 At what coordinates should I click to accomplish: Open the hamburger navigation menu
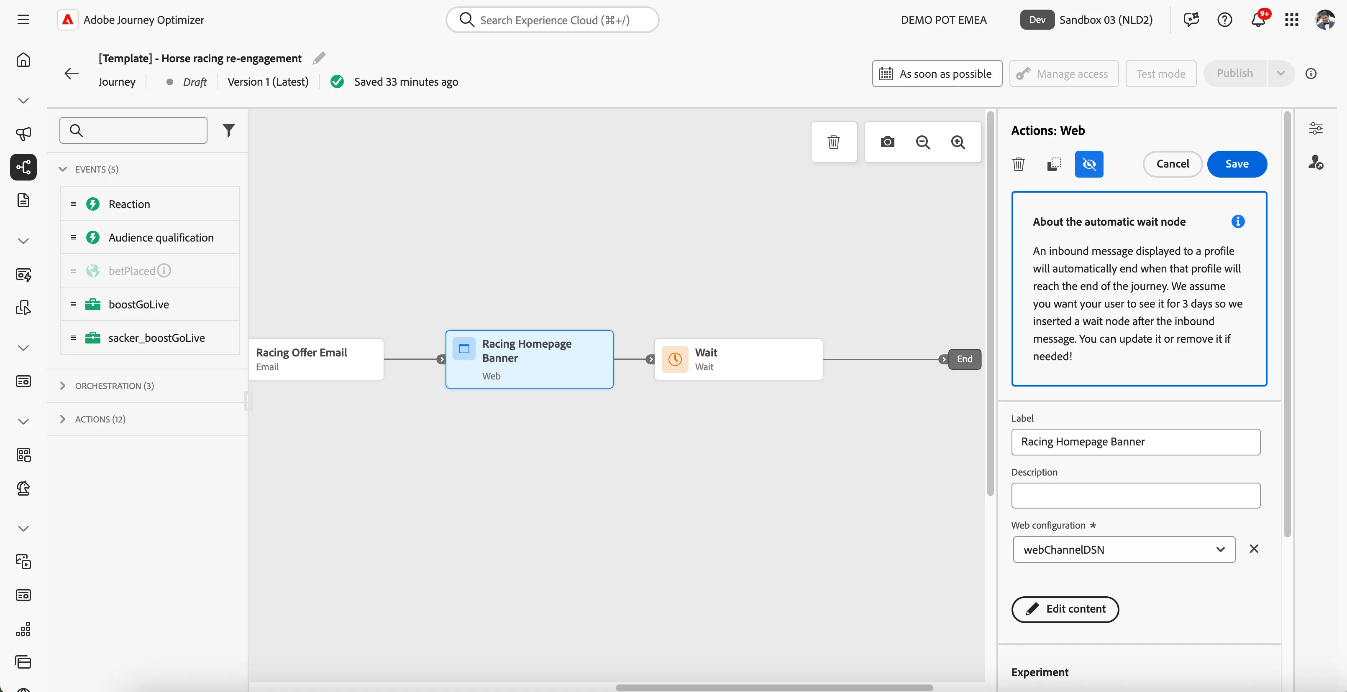tap(23, 20)
